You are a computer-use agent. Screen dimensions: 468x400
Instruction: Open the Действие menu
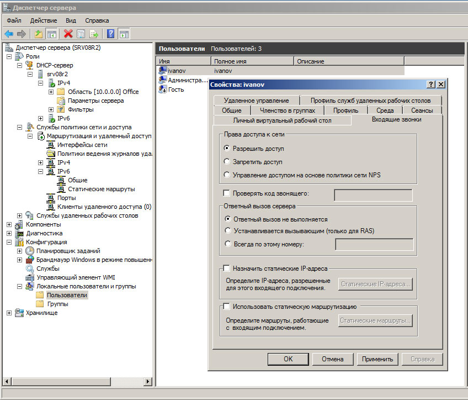pos(43,20)
